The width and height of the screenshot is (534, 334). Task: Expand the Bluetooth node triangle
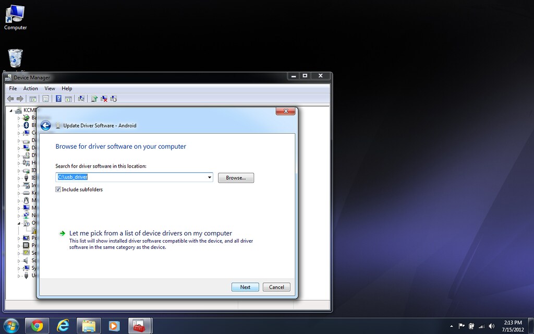[19, 125]
